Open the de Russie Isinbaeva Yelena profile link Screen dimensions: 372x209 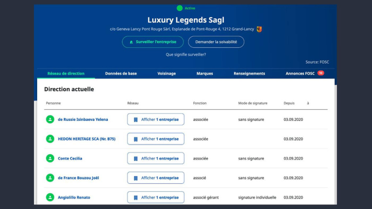click(x=83, y=119)
